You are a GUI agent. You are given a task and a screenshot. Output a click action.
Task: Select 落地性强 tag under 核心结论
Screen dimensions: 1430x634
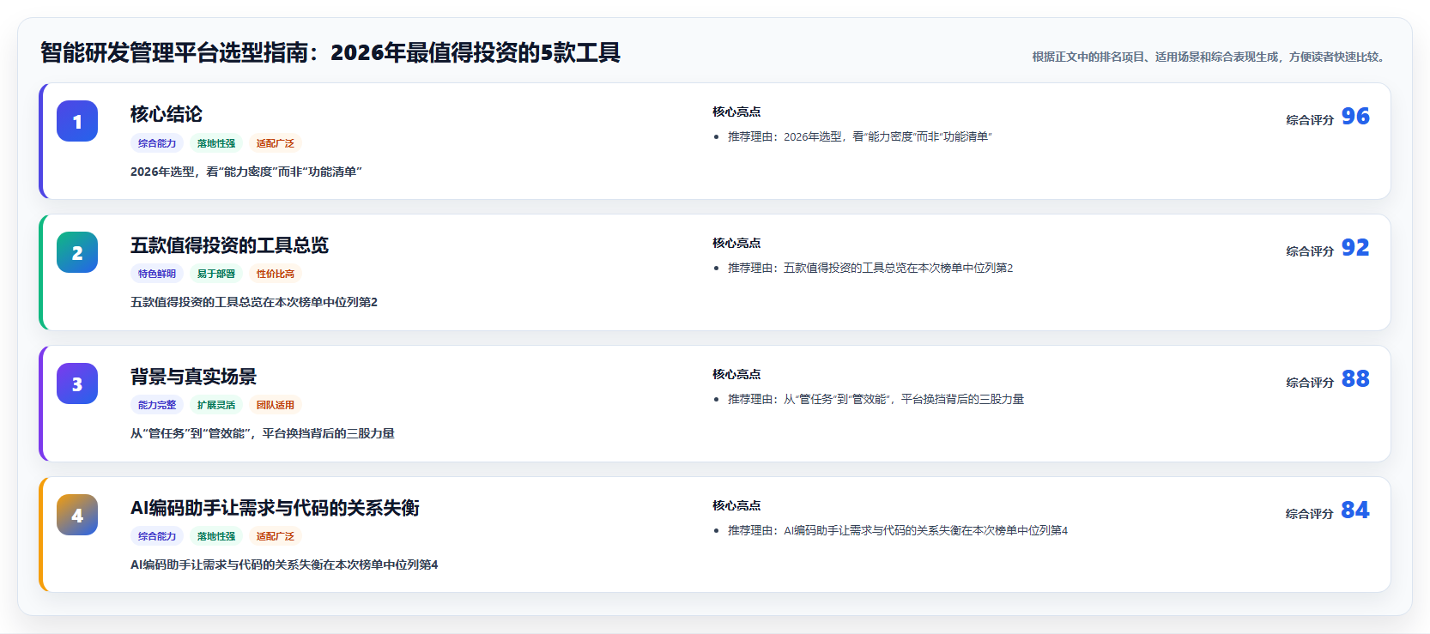(x=216, y=143)
